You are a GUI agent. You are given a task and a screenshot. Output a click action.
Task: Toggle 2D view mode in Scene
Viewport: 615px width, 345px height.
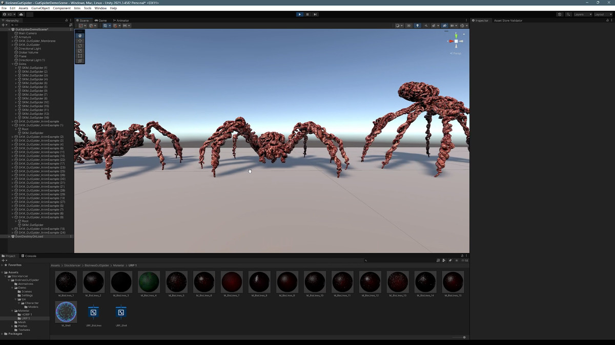coord(408,26)
